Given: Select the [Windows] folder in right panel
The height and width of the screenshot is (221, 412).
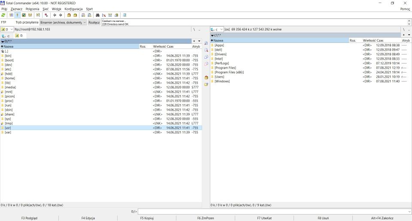Looking at the screenshot, I should [222, 81].
